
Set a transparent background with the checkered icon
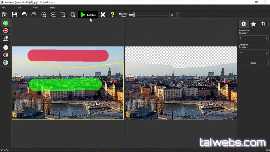[x=6, y=48]
